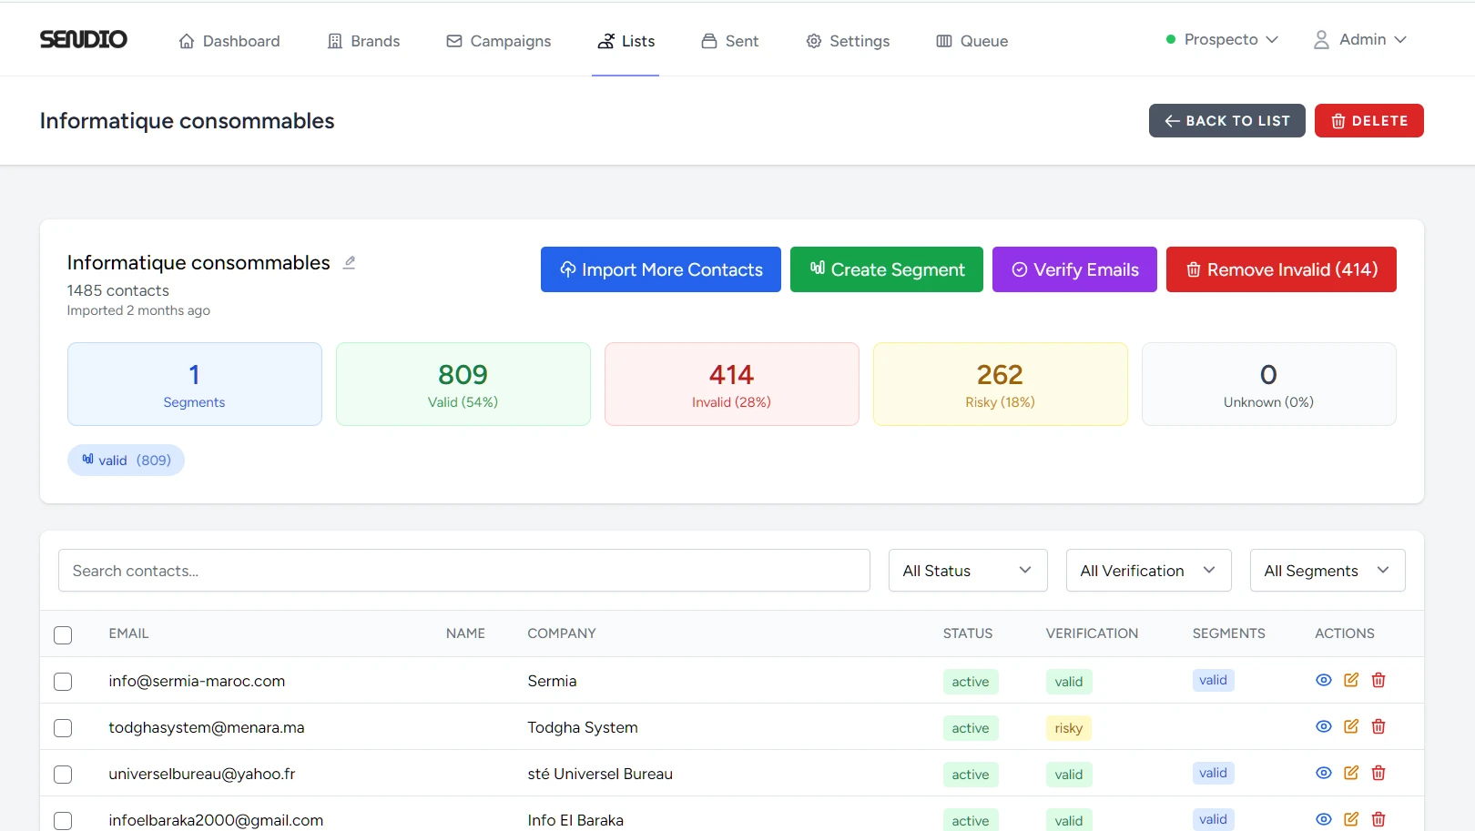Open the Settings tab
Image resolution: width=1475 pixels, height=831 pixels.
point(848,41)
